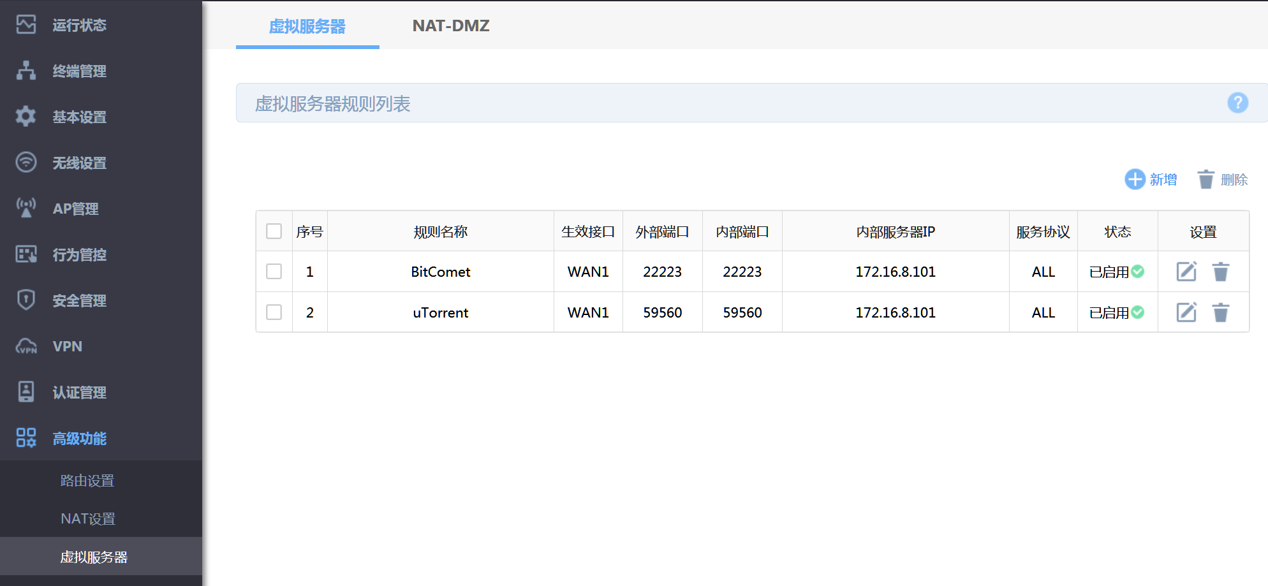Click uTorrent rule name cell

pos(441,312)
